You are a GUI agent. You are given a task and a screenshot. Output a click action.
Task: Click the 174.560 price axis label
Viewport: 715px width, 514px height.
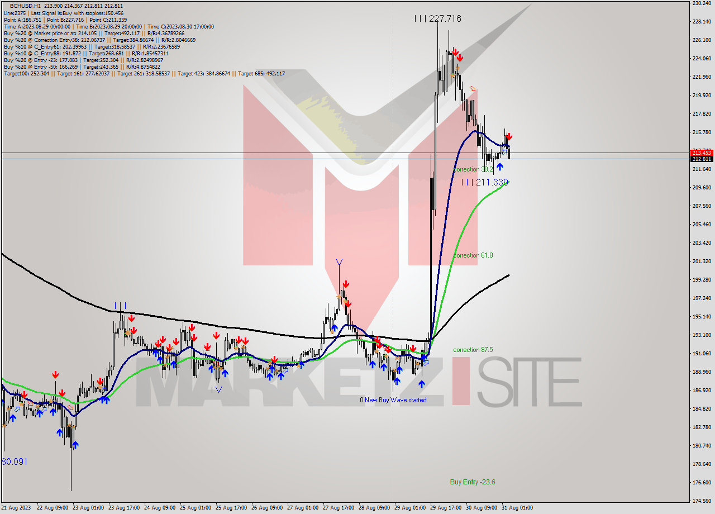point(701,501)
